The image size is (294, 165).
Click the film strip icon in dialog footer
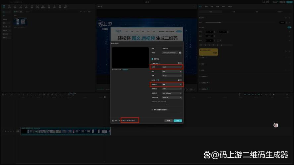113,121
